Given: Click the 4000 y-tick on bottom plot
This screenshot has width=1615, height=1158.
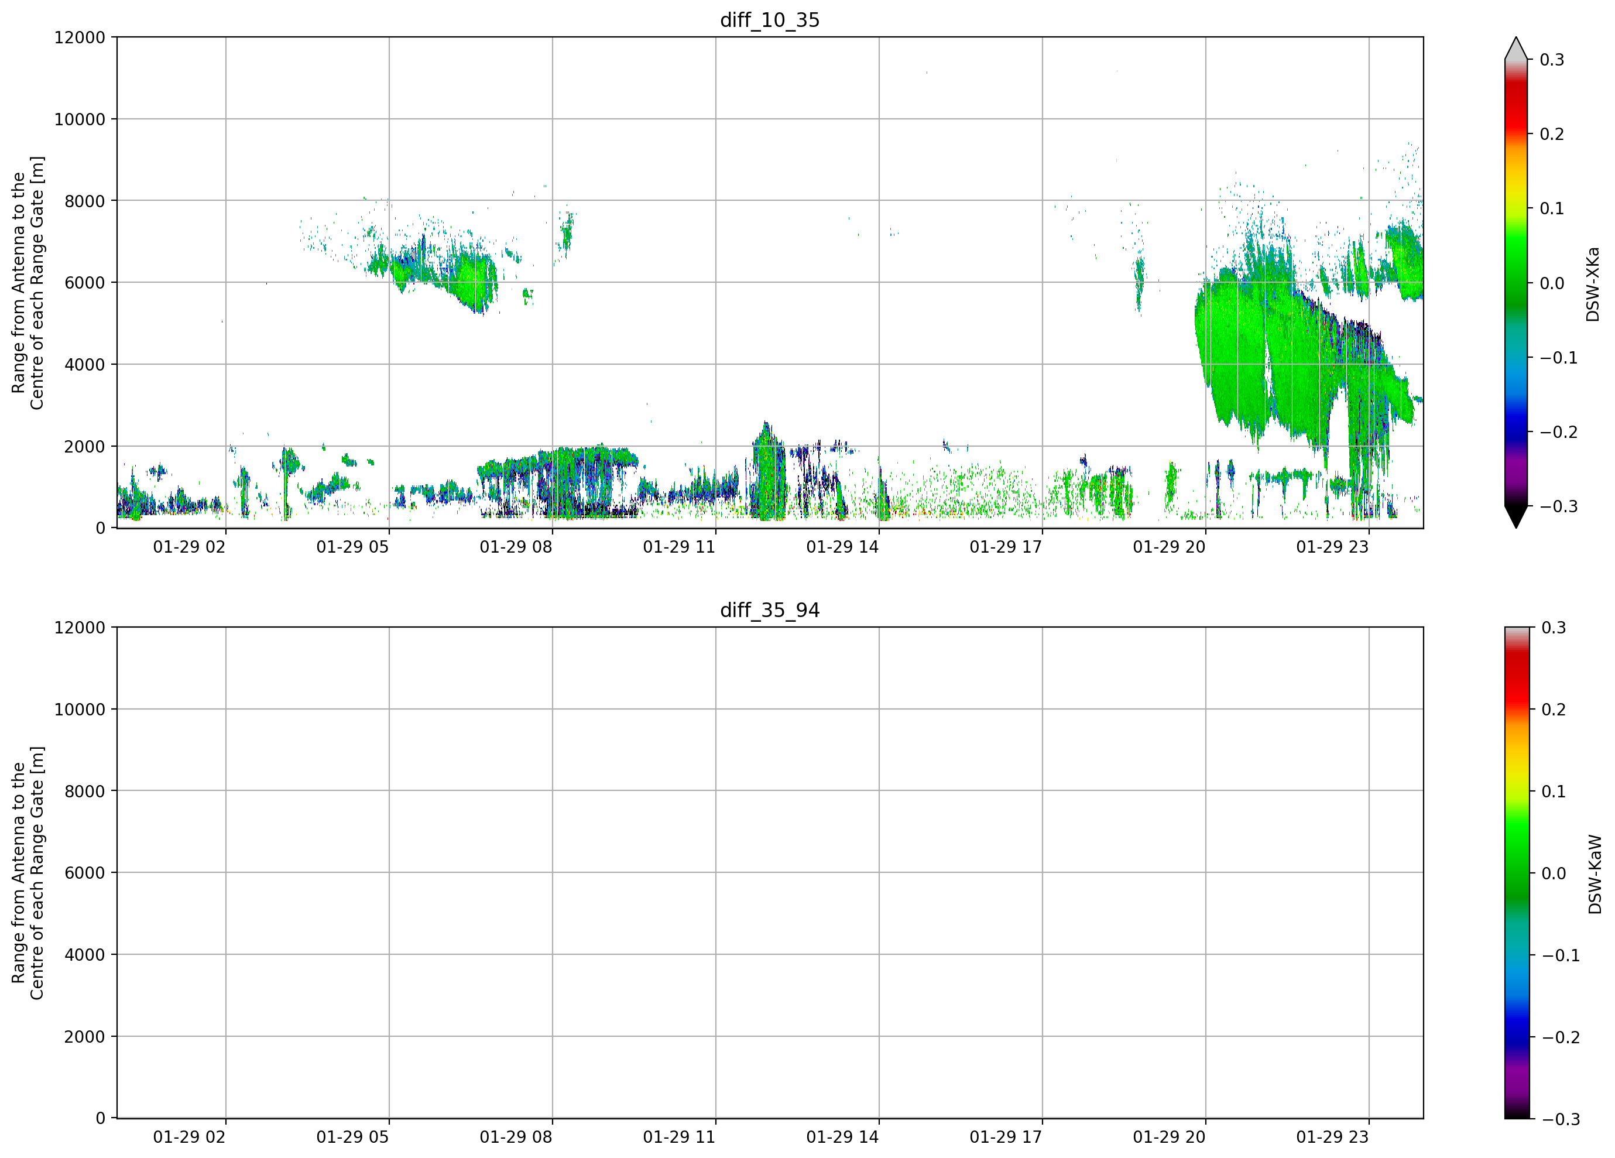Looking at the screenshot, I should pos(85,955).
